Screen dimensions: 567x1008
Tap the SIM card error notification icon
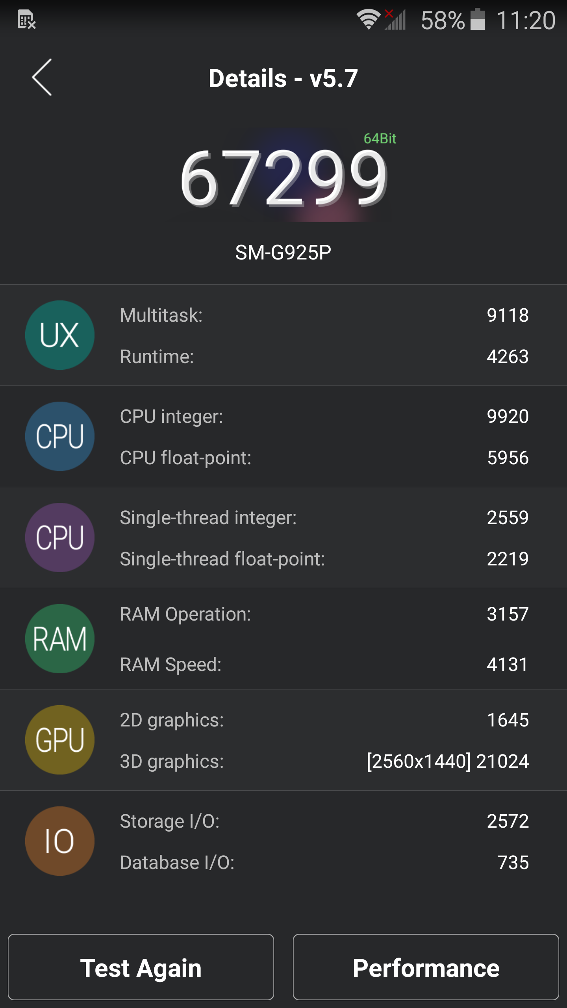point(27,20)
